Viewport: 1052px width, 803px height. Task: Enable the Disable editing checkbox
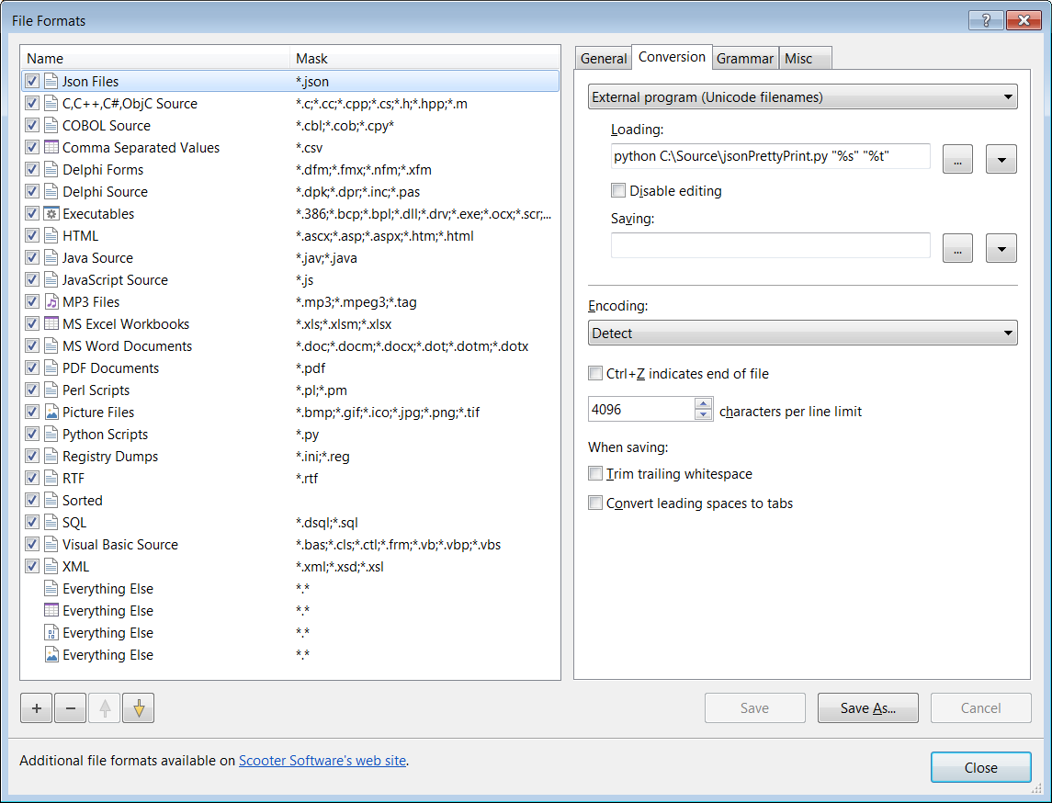click(x=618, y=190)
